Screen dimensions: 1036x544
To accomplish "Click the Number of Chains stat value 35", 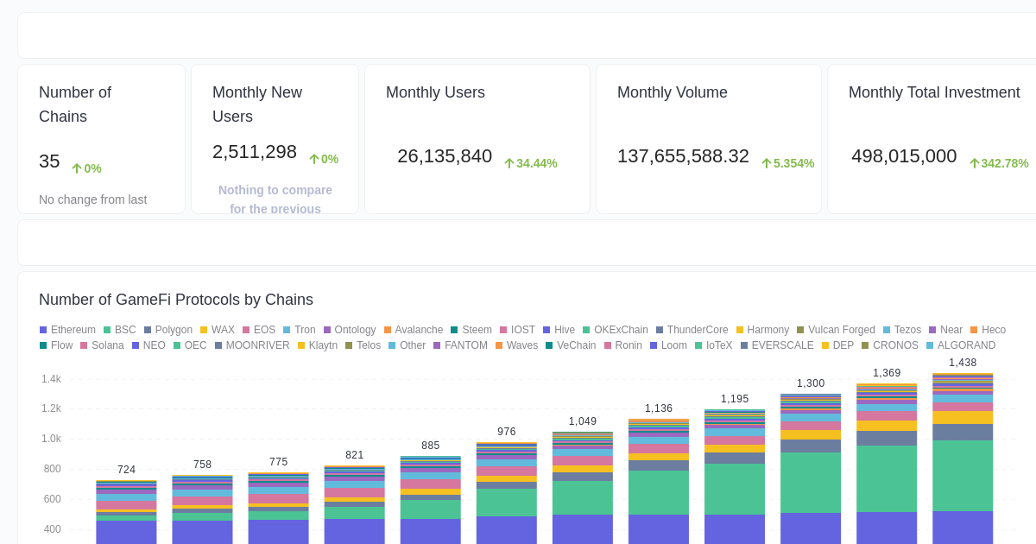I will pyautogui.click(x=49, y=161).
